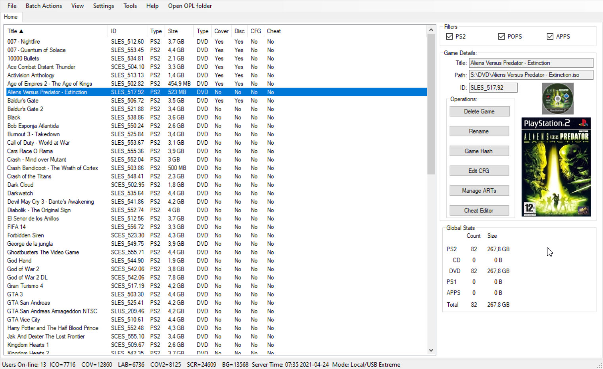The image size is (603, 369).
Task: Select the game titled Black
Action: tap(216, 117)
